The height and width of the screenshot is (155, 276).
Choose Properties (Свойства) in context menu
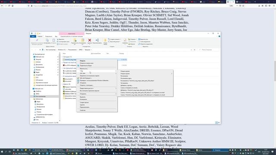[x=97, y=110]
